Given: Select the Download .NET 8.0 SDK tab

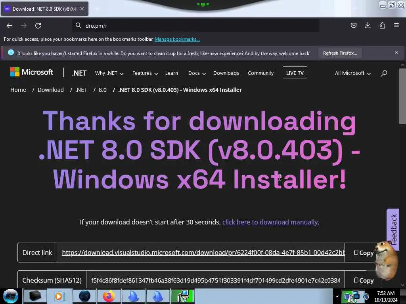Looking at the screenshot, I should [44, 9].
